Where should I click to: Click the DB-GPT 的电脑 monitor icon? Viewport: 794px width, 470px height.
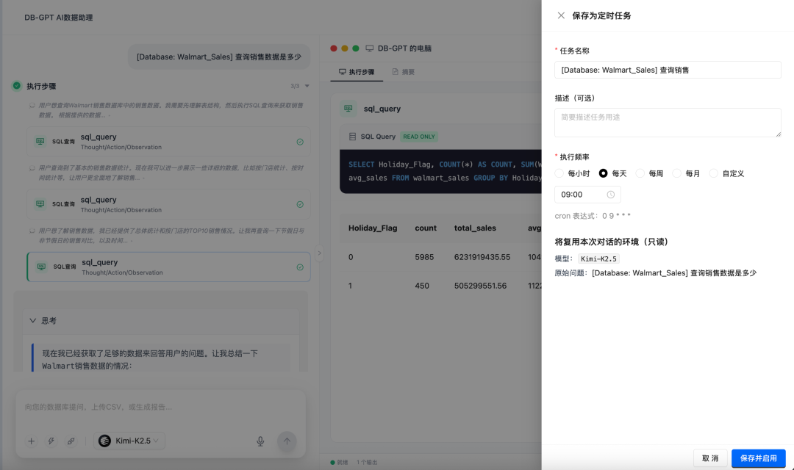[370, 48]
